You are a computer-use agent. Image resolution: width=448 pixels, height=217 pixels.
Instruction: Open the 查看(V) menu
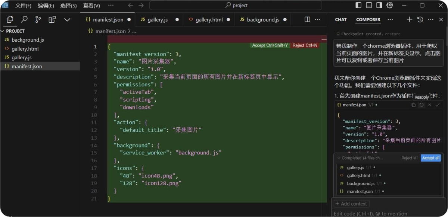91,6
